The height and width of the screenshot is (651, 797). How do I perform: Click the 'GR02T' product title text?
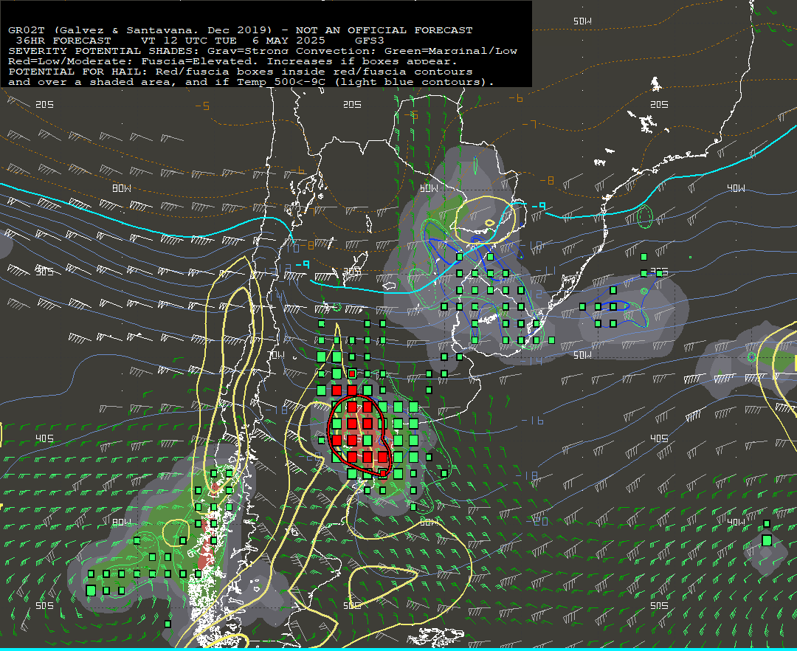click(x=27, y=30)
